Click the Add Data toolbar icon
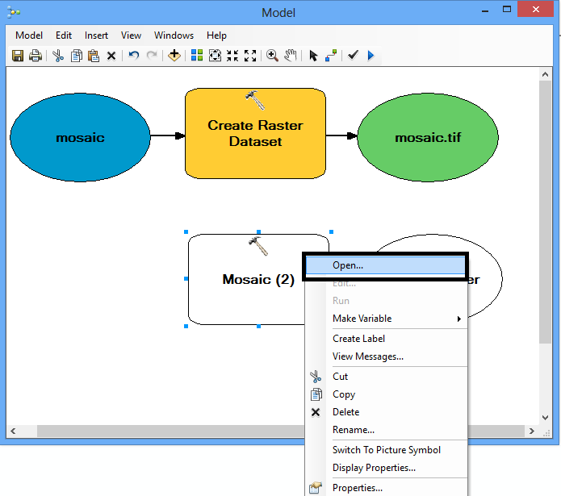The width and height of the screenshot is (561, 496). tap(174, 56)
